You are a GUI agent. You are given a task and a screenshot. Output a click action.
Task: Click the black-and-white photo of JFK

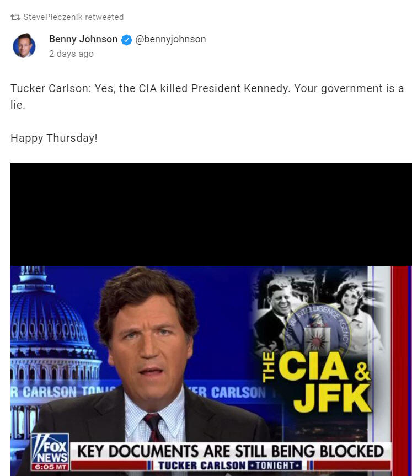pos(275,315)
